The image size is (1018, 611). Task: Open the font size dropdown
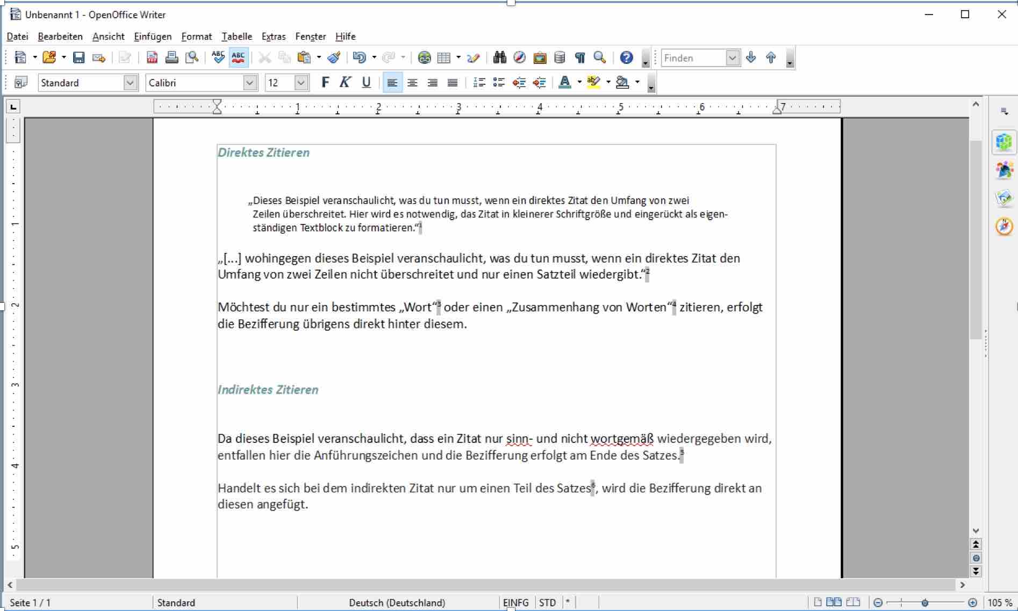coord(301,83)
